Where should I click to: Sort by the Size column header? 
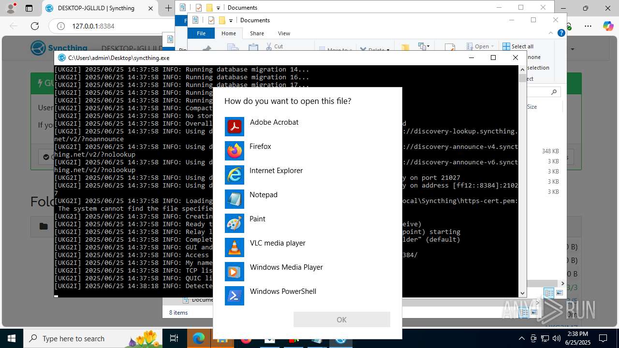click(532, 107)
